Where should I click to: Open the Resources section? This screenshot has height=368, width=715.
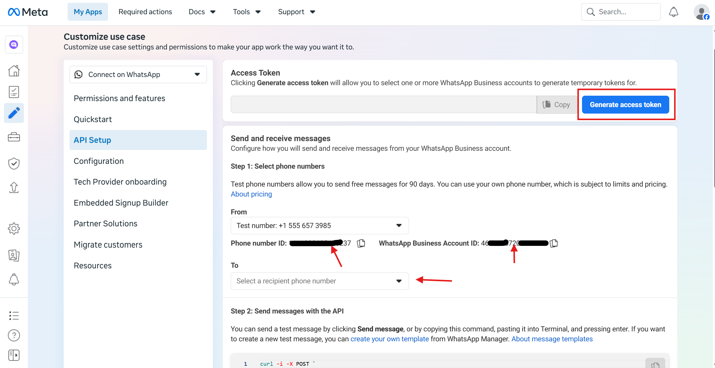93,265
